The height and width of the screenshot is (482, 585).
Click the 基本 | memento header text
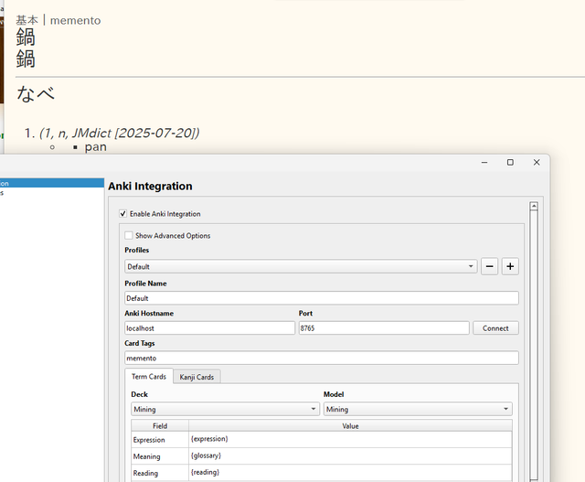[58, 20]
